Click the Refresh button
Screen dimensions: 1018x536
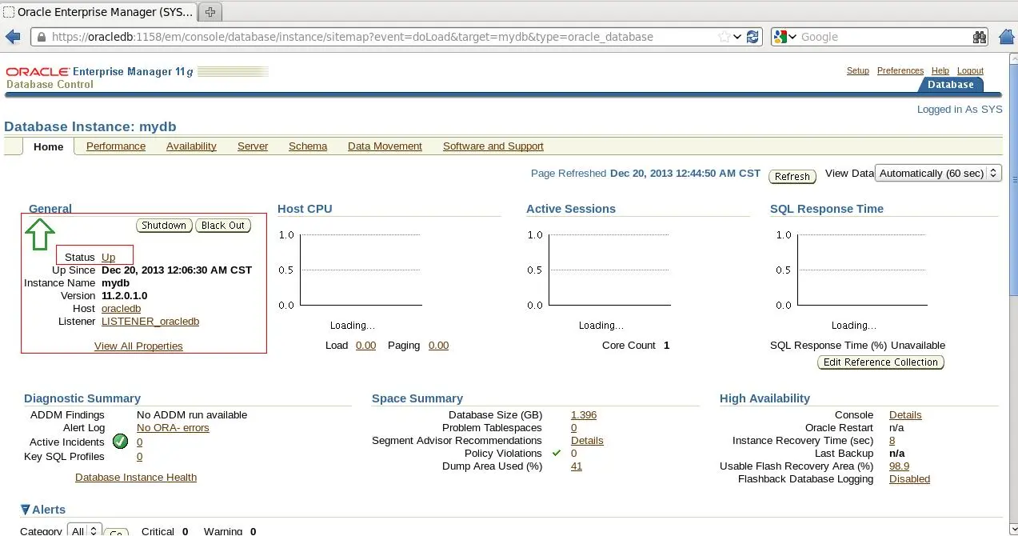[x=792, y=176]
